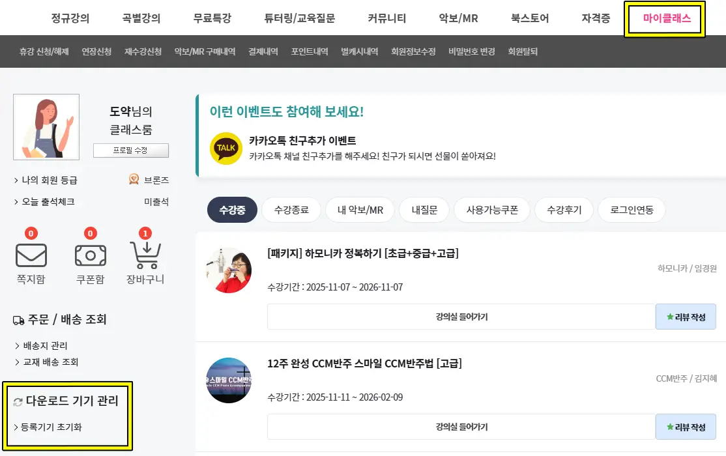726x456 pixels.
Task: Click the profile avatar illustration
Action: (46, 127)
